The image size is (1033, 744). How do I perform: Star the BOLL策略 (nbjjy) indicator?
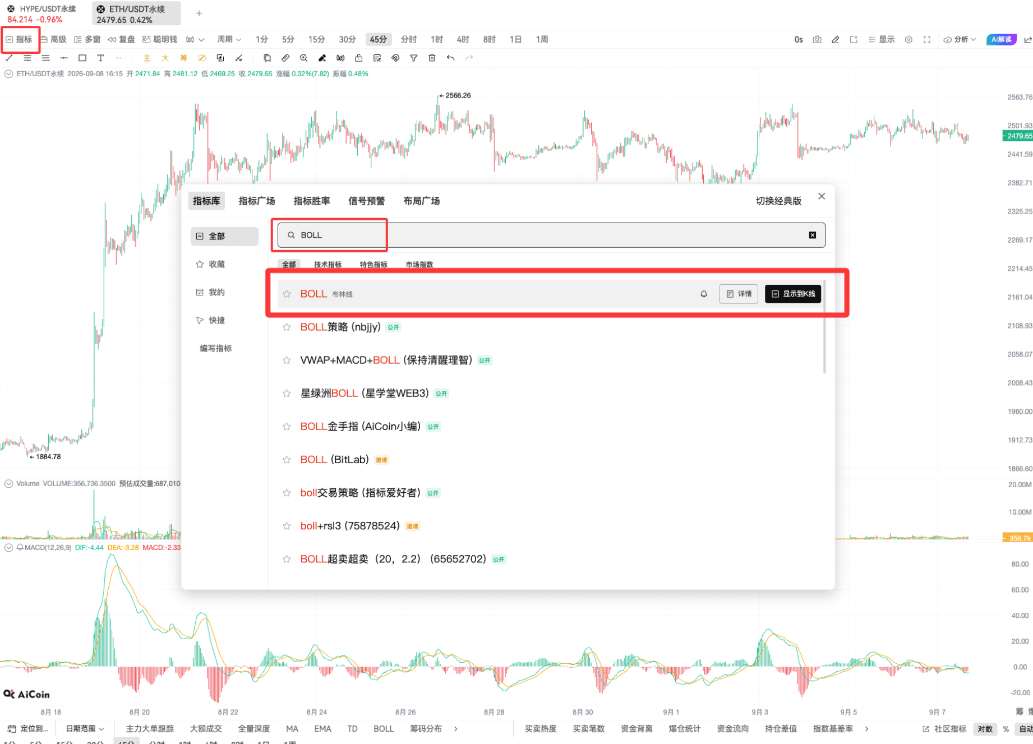point(287,327)
